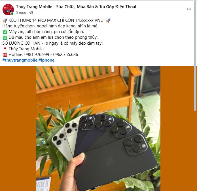Screen dimensions: 197x191
Task: Click the rocket emoji before KÈO THƠM
Action: 5,21
